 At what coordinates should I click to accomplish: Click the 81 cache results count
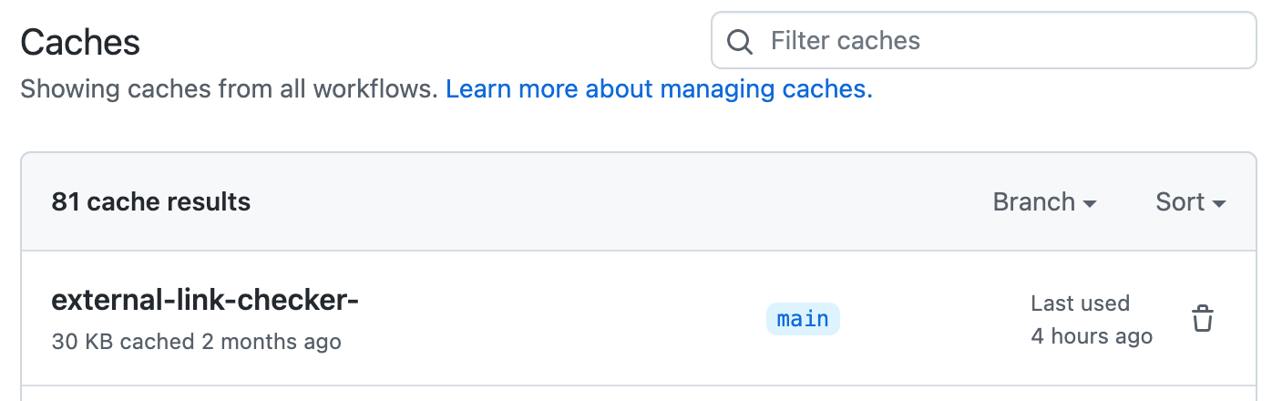pos(151,201)
